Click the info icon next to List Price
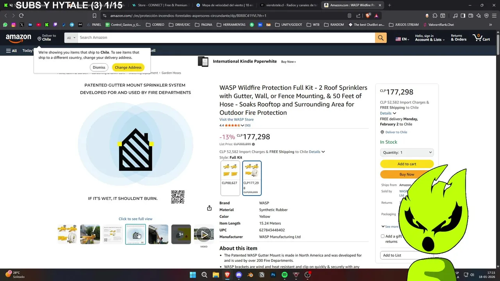 pyautogui.click(x=253, y=144)
